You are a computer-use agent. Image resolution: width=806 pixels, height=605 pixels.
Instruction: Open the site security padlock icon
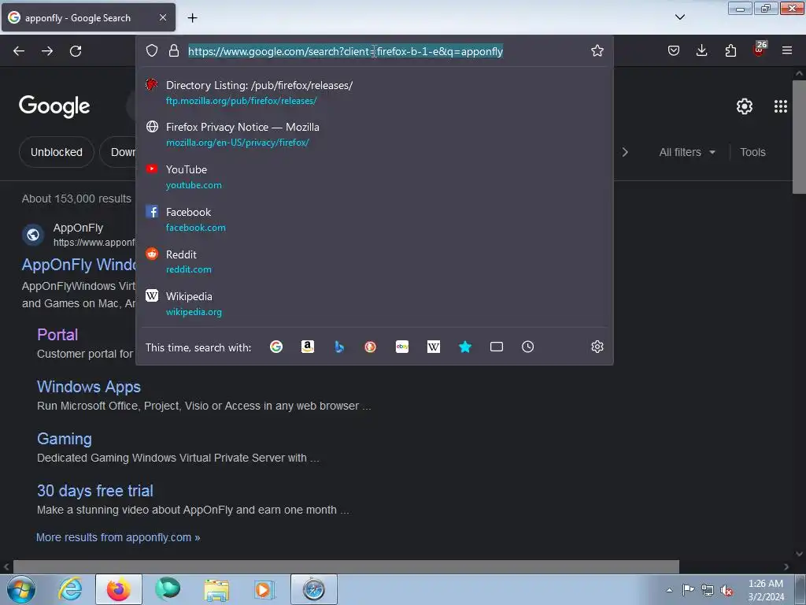click(174, 50)
